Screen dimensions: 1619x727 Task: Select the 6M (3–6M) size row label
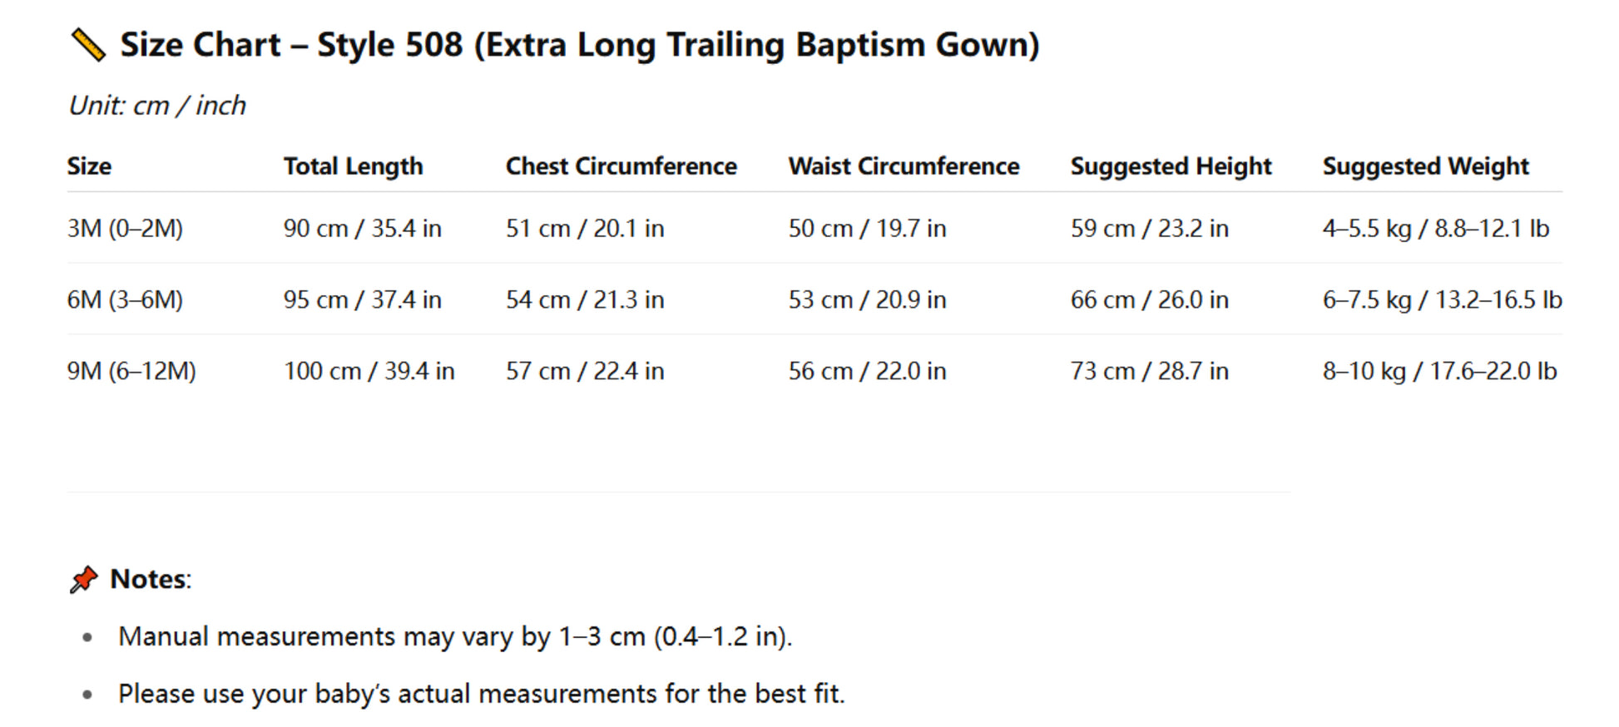(125, 300)
